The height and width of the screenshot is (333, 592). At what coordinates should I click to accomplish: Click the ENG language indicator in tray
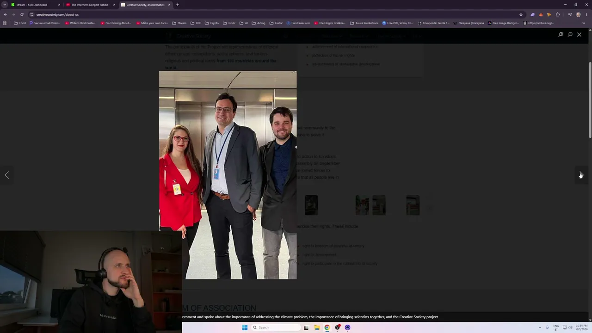click(556, 327)
